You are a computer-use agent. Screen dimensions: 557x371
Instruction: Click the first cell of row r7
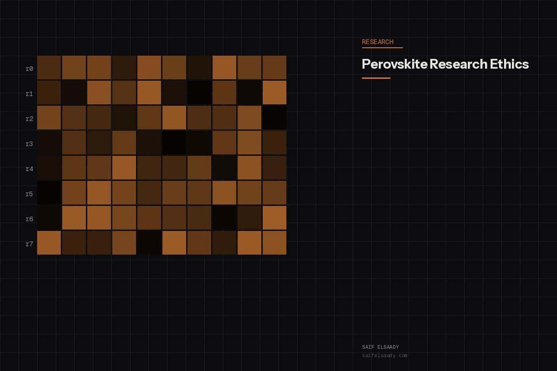tap(49, 243)
